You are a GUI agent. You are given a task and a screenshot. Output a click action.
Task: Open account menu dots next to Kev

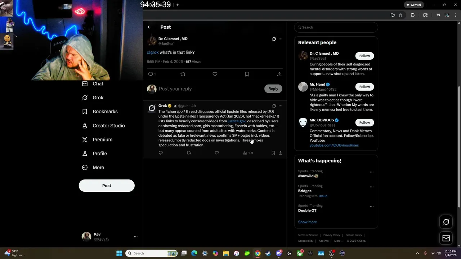pos(136,237)
